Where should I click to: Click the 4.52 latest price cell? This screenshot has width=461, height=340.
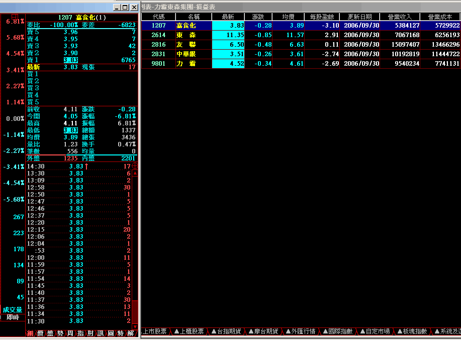(228, 63)
